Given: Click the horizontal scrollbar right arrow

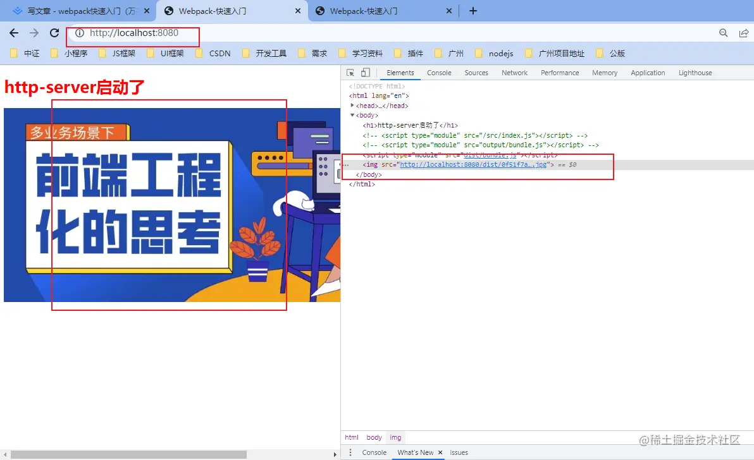Looking at the screenshot, I should coord(335,454).
